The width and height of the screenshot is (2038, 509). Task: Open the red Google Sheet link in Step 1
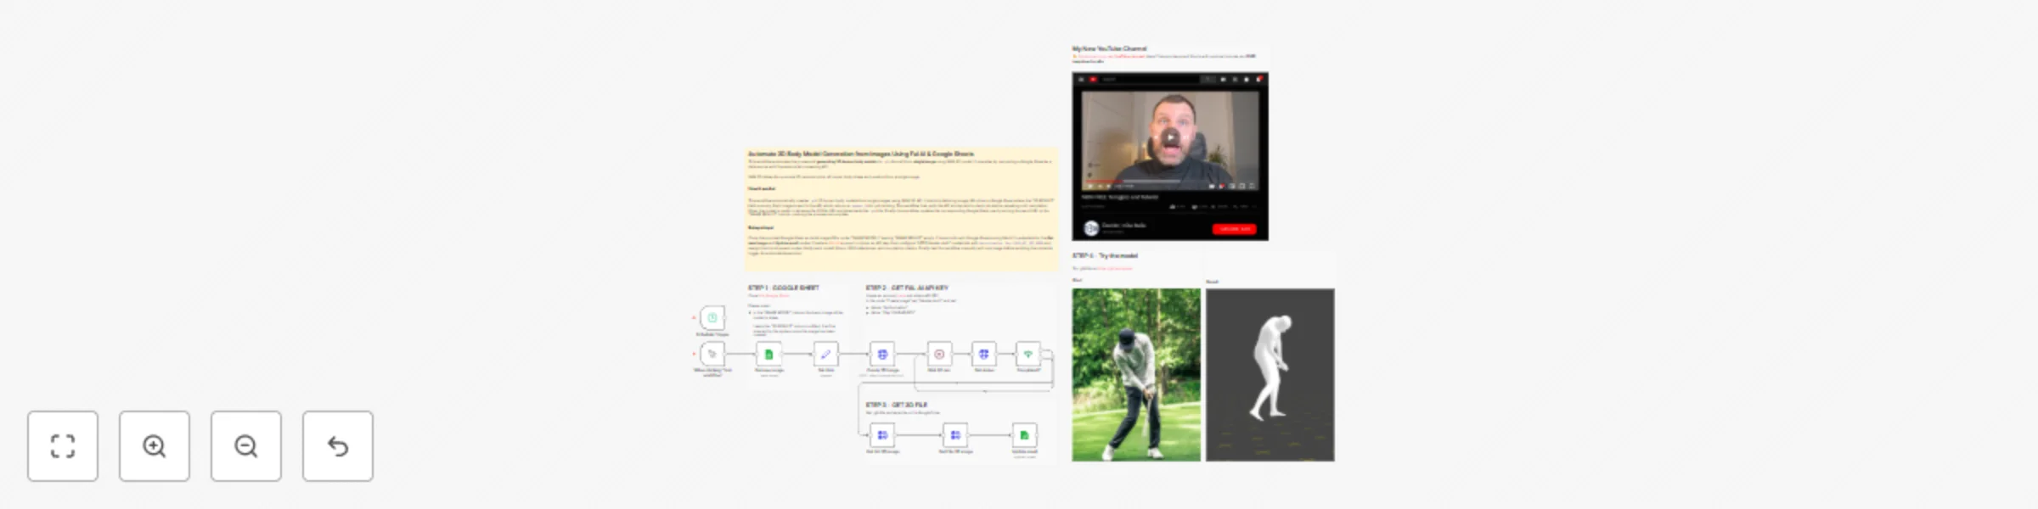click(x=774, y=295)
